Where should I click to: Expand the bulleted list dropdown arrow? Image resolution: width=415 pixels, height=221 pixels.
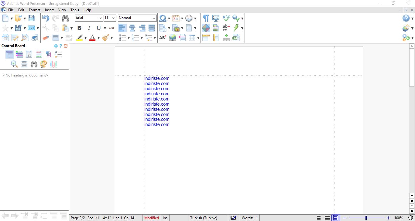click(129, 38)
